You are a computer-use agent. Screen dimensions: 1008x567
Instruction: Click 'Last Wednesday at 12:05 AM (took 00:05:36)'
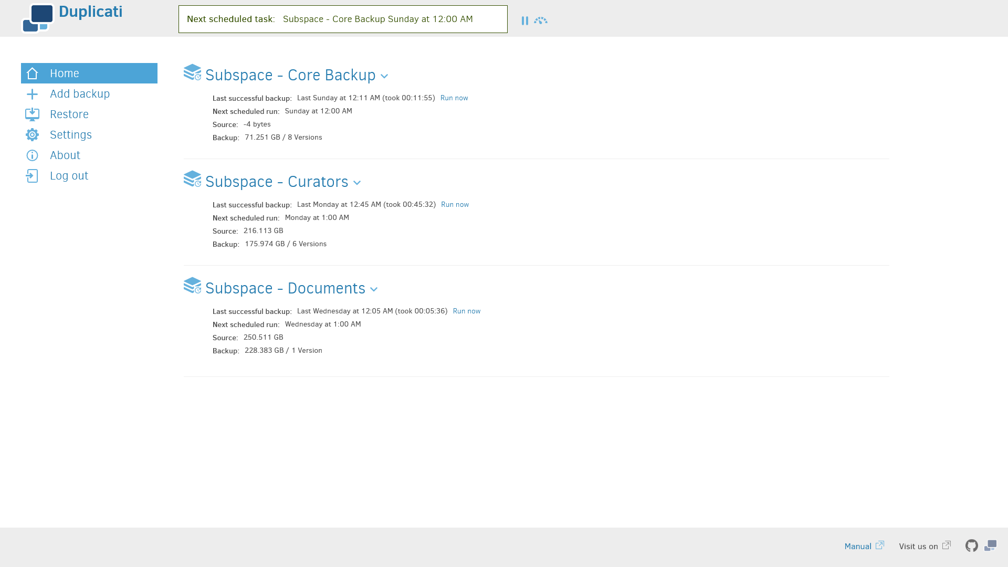tap(372, 311)
